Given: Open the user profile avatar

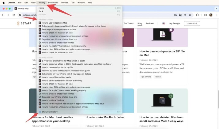Looking at the screenshot, I should click(x=211, y=15).
